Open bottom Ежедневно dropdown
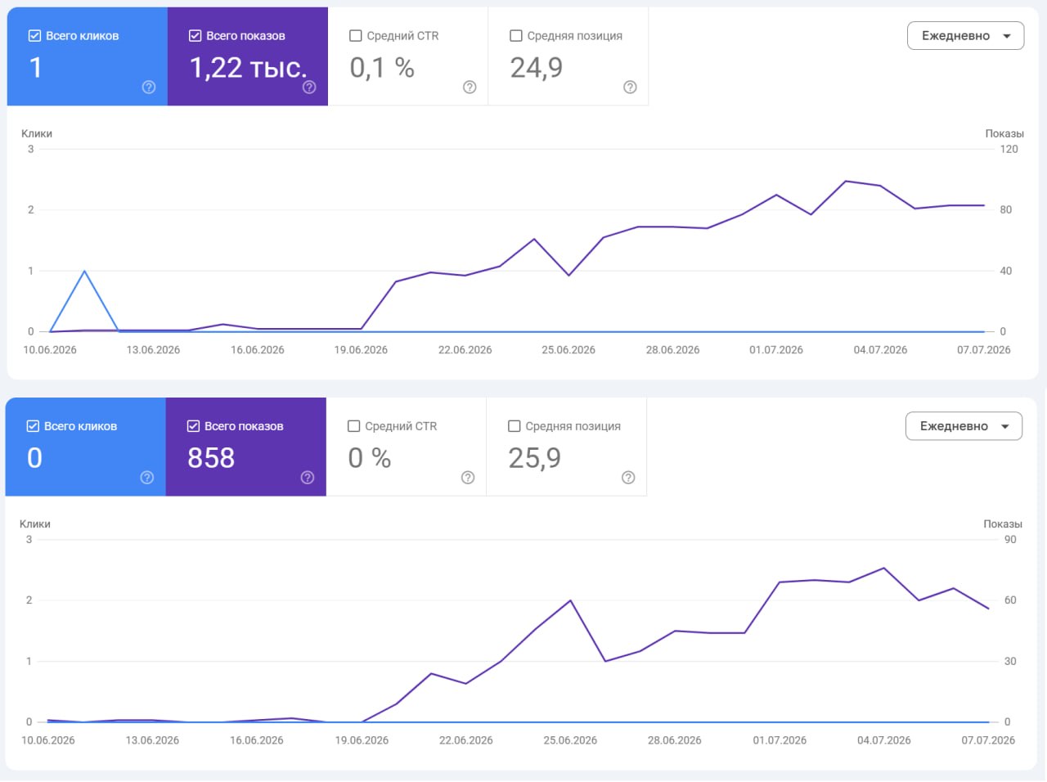This screenshot has height=782, width=1047. 964,426
